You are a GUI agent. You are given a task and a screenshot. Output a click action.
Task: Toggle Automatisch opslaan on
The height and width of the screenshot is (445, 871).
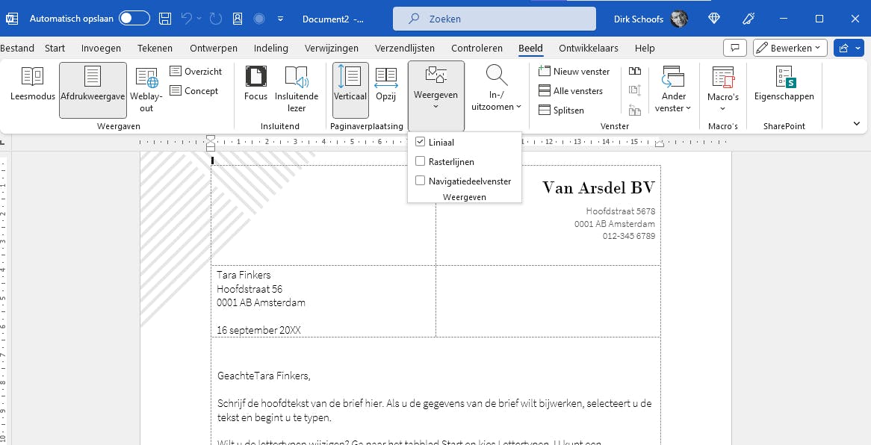[133, 18]
